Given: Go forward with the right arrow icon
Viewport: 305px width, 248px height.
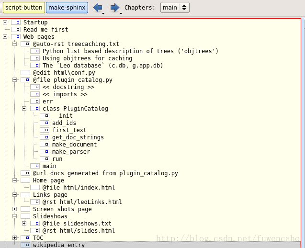Looking at the screenshot, I should click(x=115, y=8).
